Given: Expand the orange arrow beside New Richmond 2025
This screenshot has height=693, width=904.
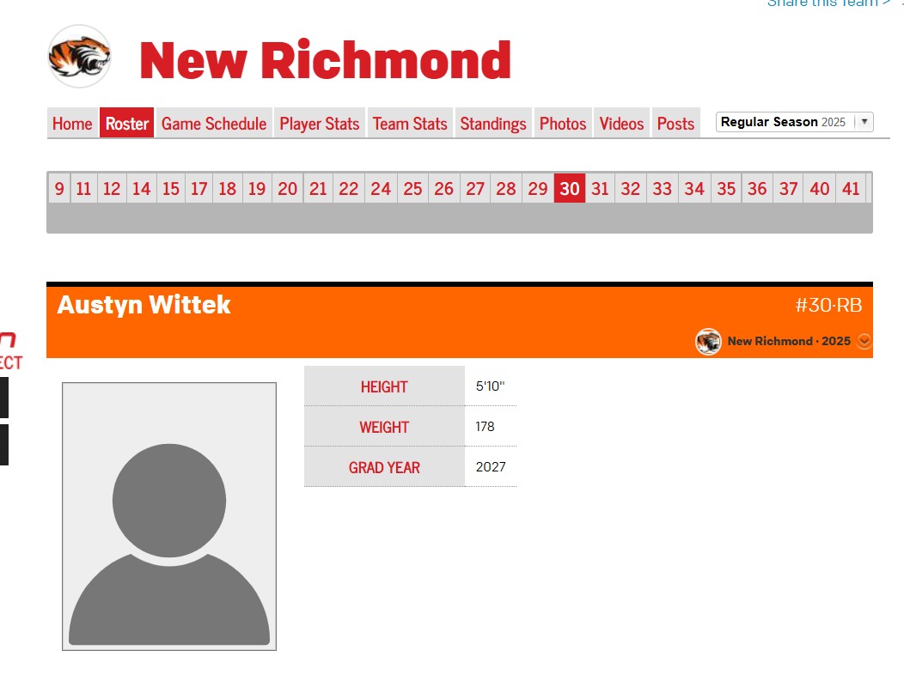Looking at the screenshot, I should (x=864, y=341).
